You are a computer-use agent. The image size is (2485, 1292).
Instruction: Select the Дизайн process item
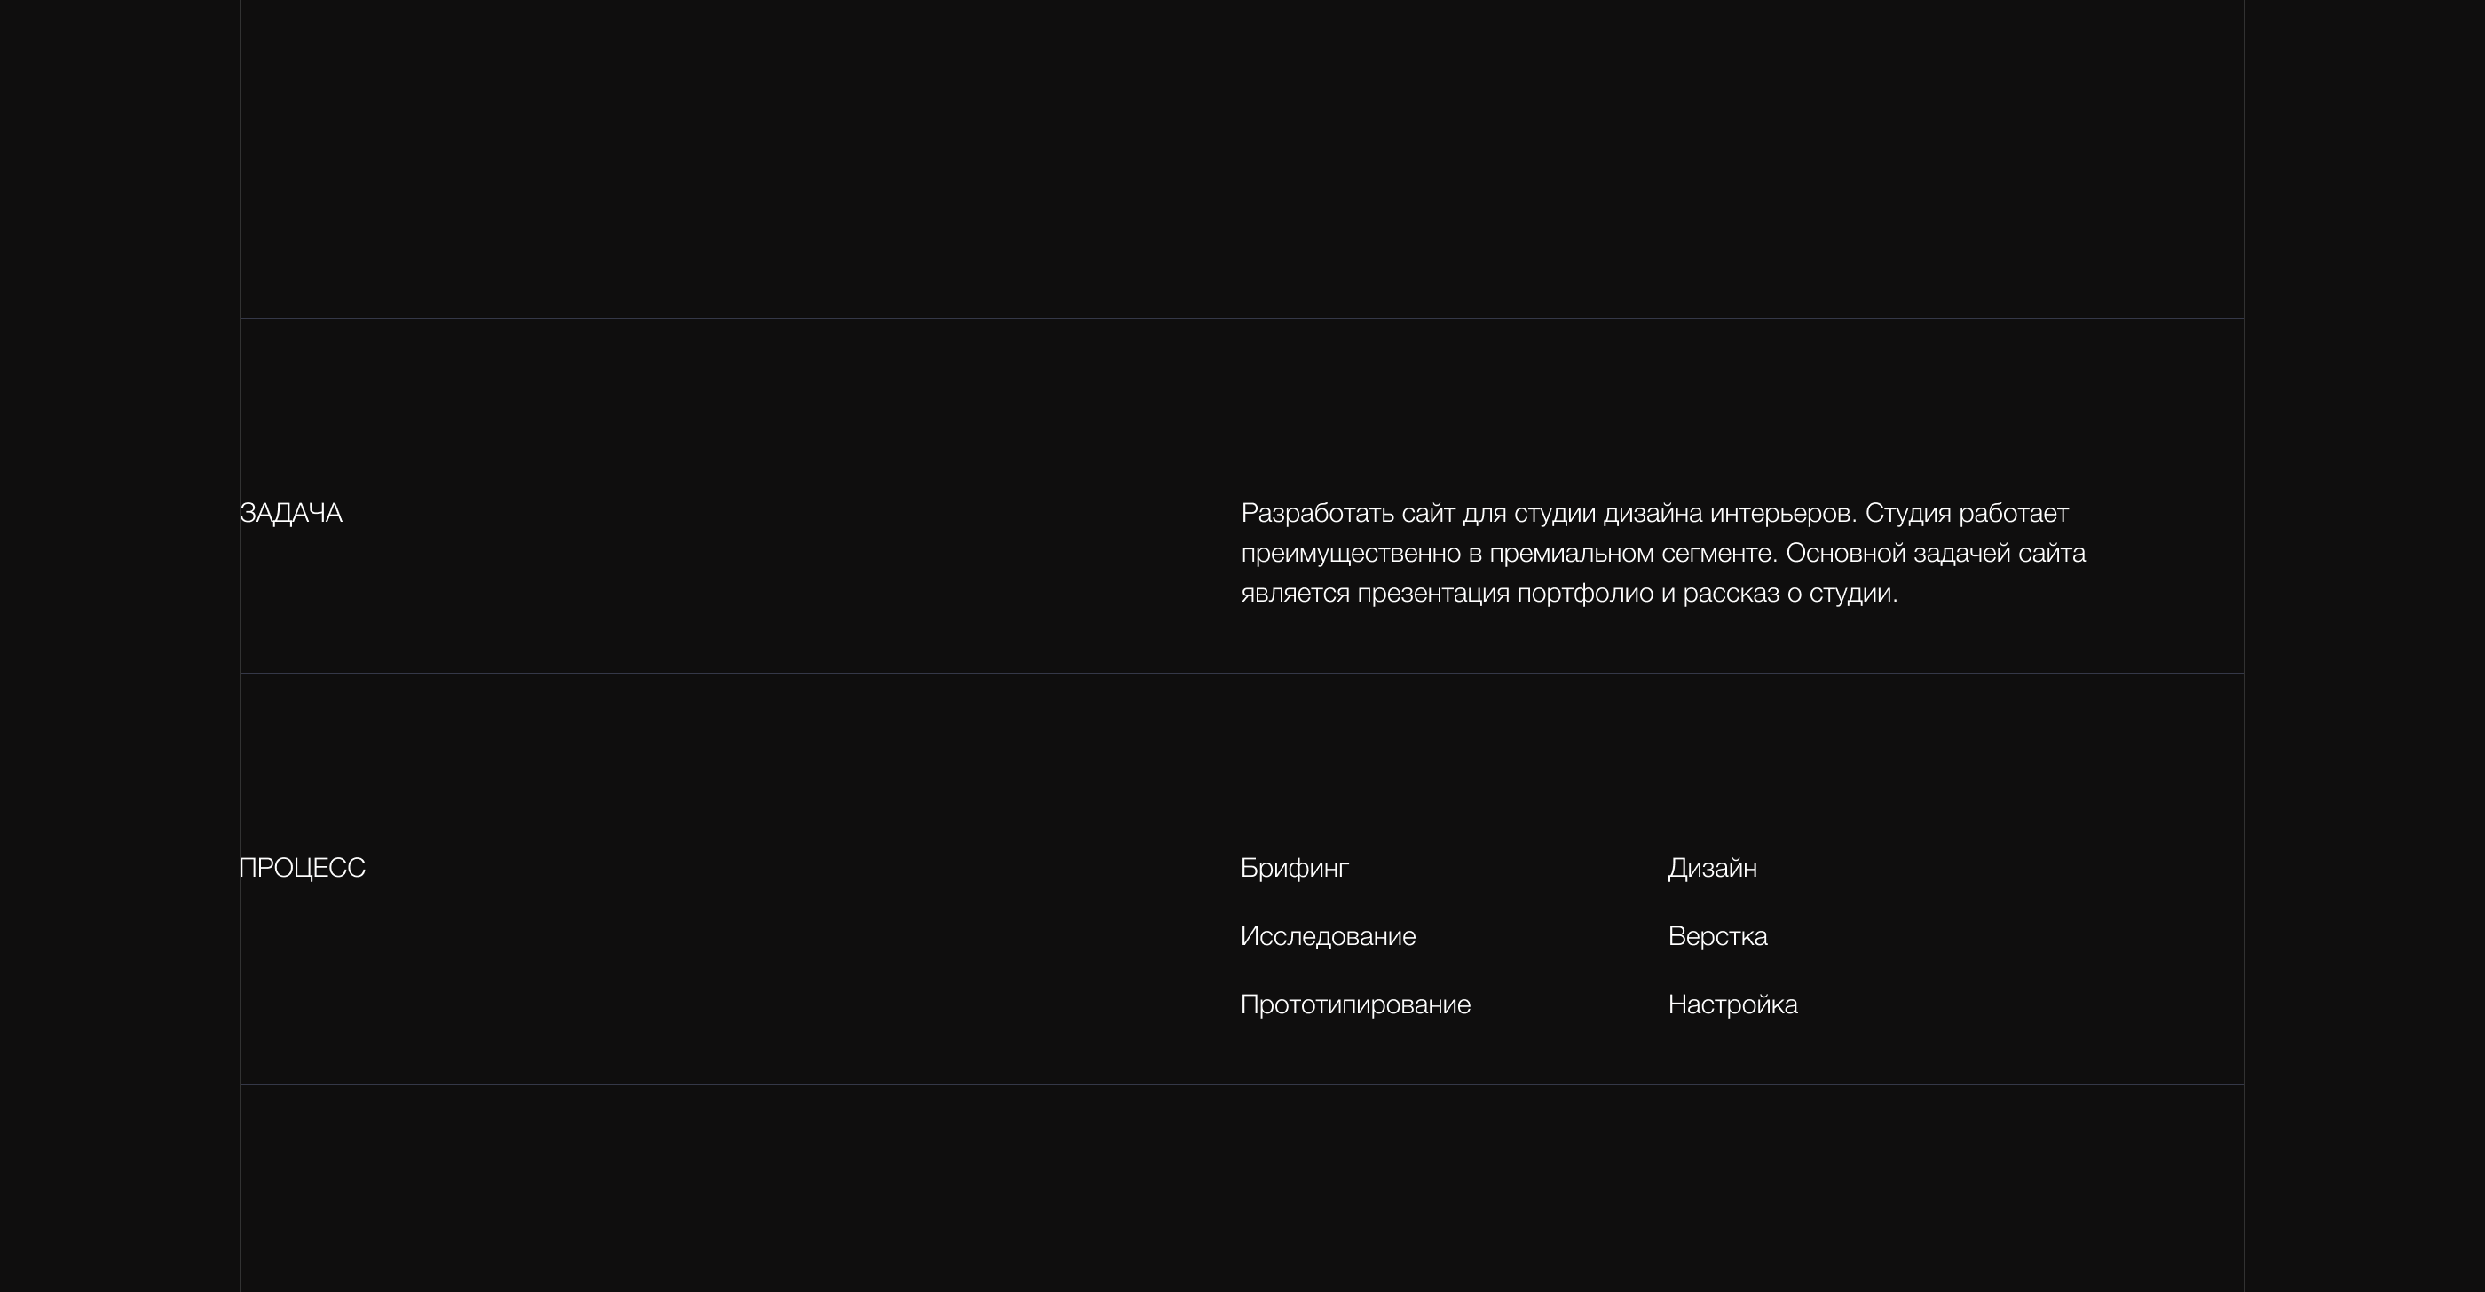(x=1711, y=868)
